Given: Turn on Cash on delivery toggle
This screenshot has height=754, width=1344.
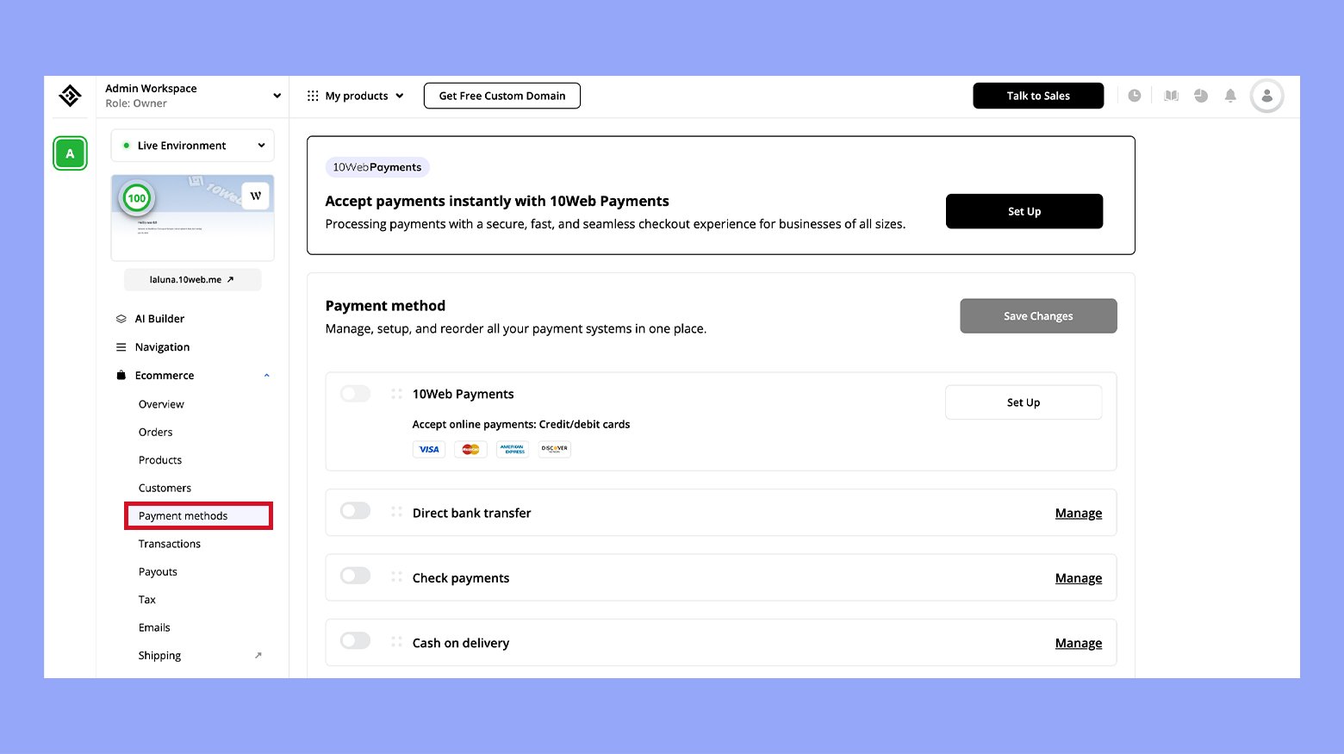Looking at the screenshot, I should [355, 641].
